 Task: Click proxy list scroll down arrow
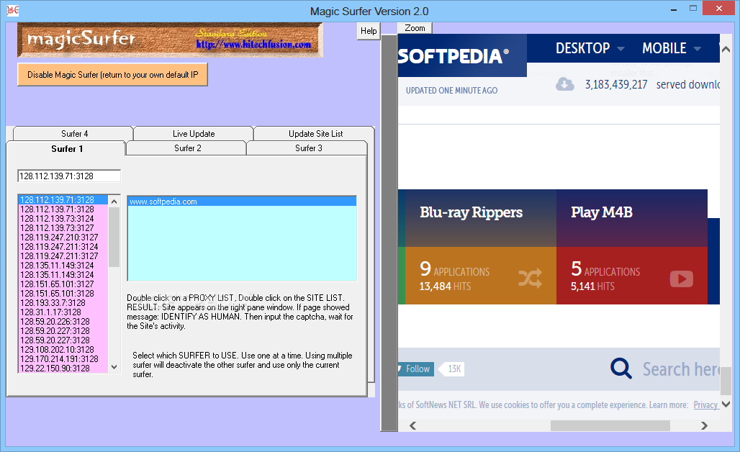click(114, 366)
